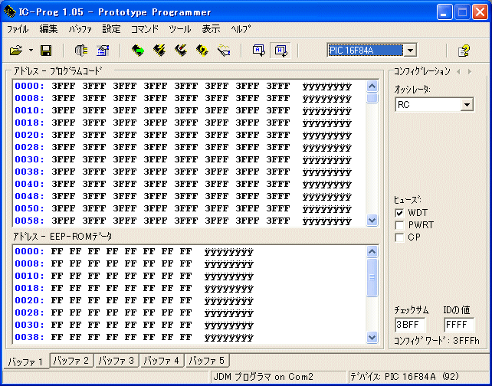Select the バッファ 1 tab
This screenshot has width=492, height=386.
[26, 361]
